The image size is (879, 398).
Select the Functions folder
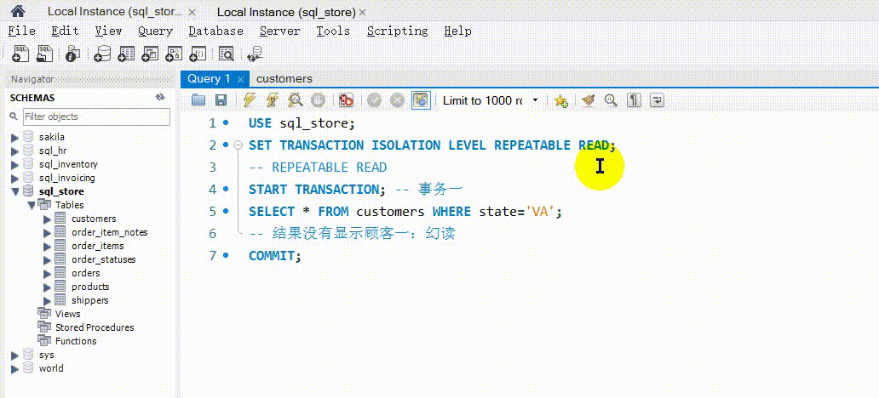pos(76,341)
